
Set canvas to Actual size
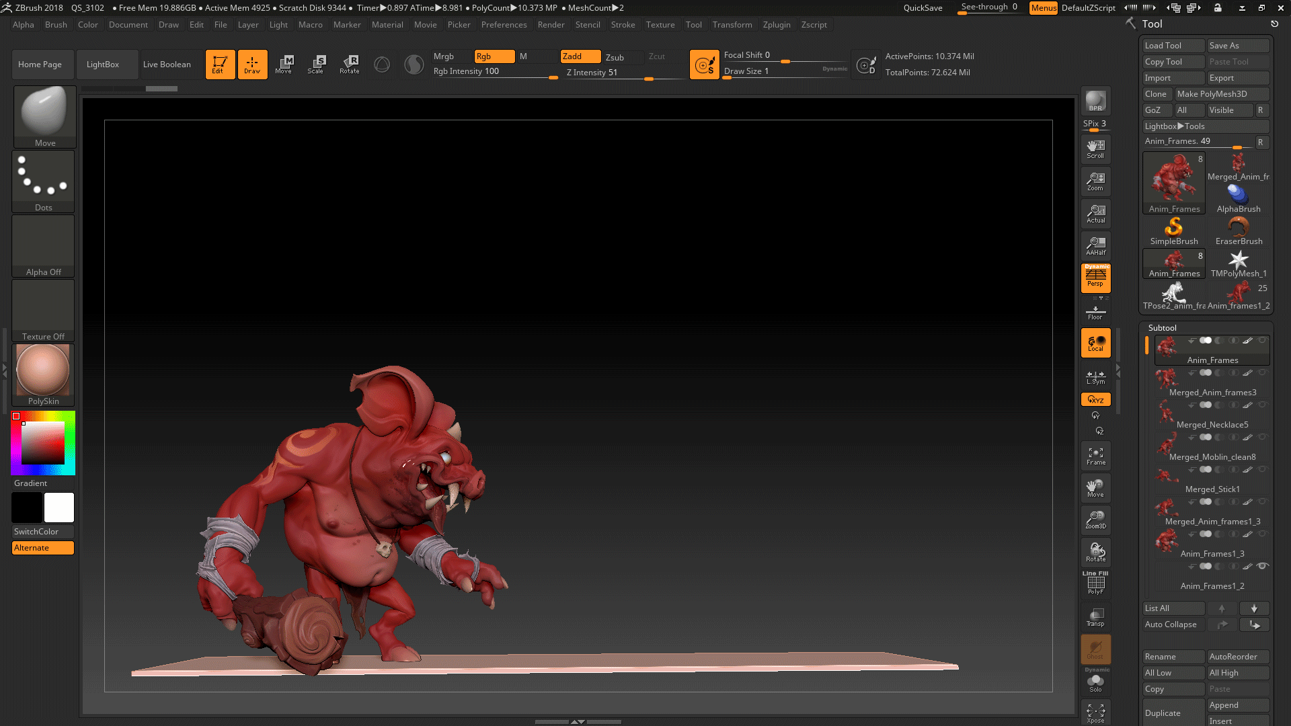1095,214
